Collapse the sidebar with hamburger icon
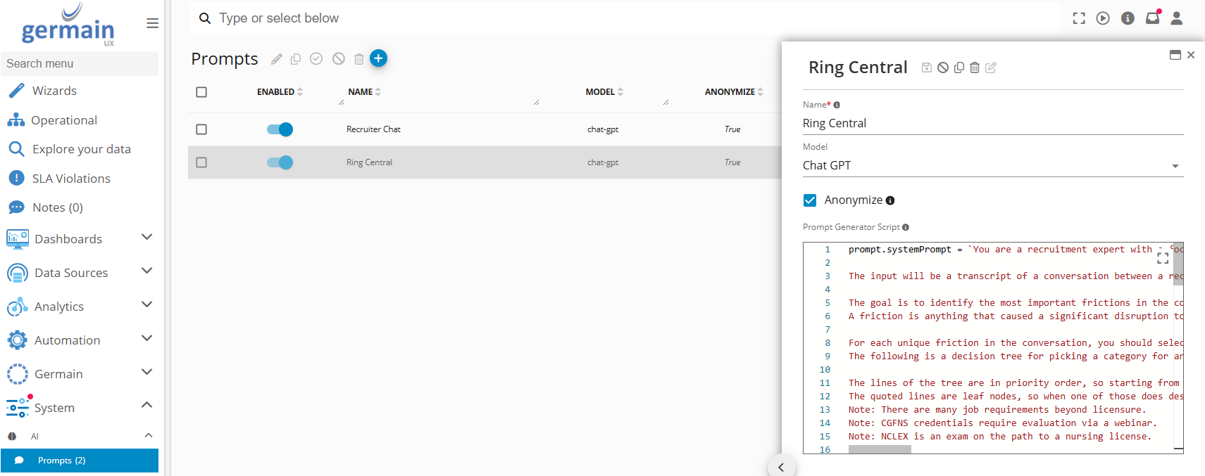Viewport: 1205px width, 476px height. [152, 23]
